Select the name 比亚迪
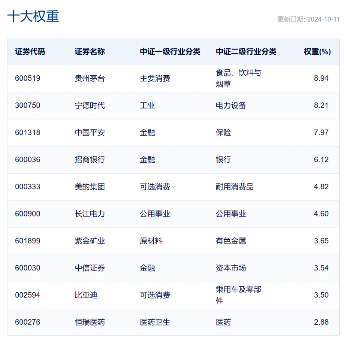 coord(86,295)
